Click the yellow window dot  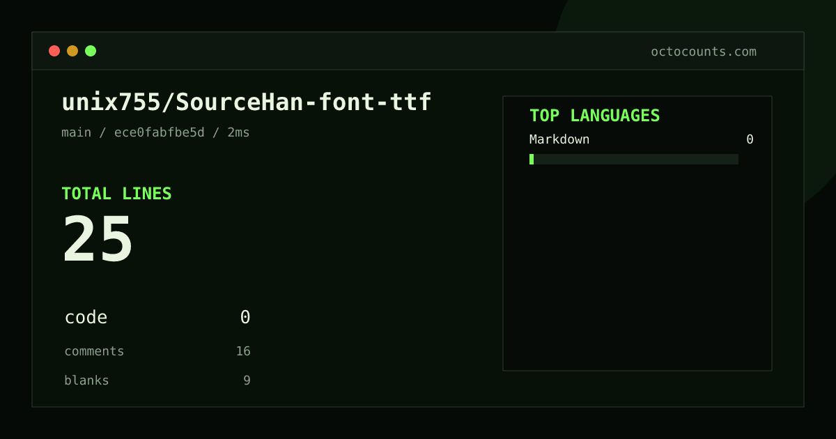coord(72,51)
